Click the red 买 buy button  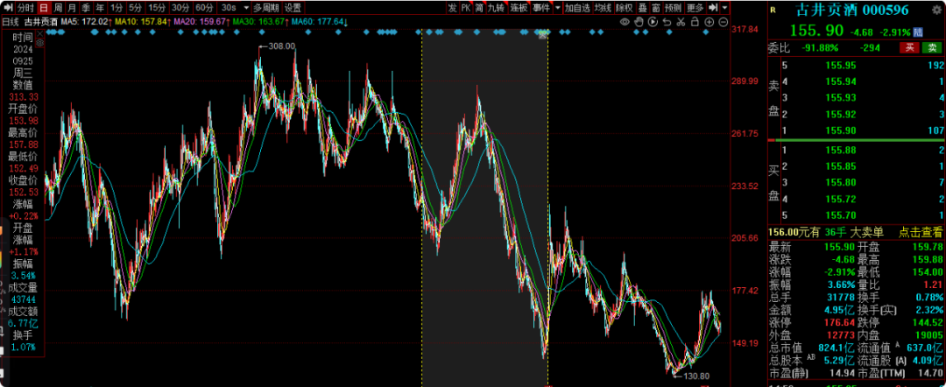pyautogui.click(x=910, y=47)
